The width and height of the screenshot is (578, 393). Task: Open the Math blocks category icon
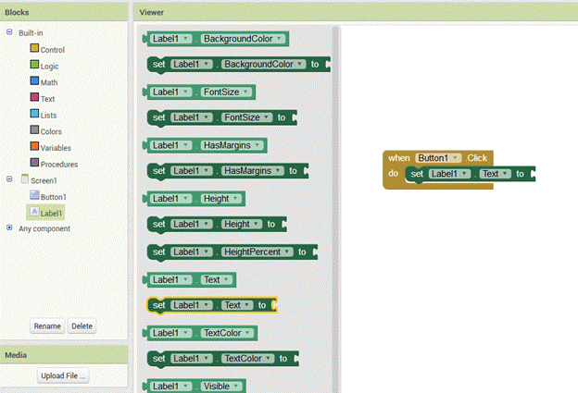(34, 80)
